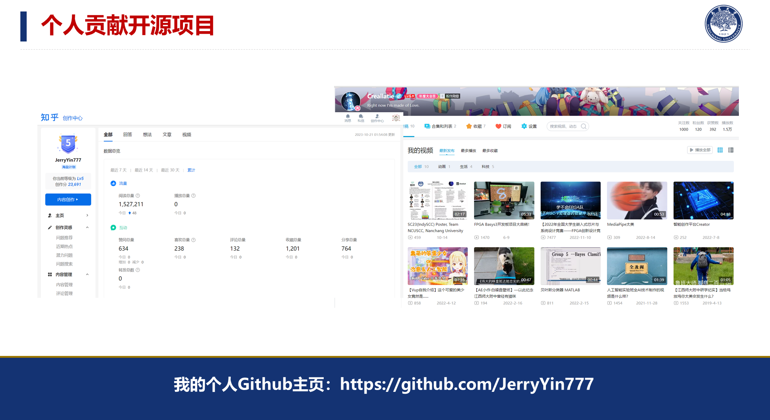770x420 pixels.
Task: Open the 潜力问题 sidebar item
Action: [64, 255]
